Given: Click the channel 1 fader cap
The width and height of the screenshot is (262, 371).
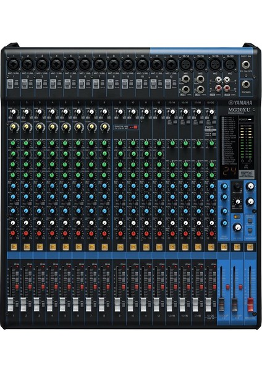Looking at the screenshot, I should 11,304.
